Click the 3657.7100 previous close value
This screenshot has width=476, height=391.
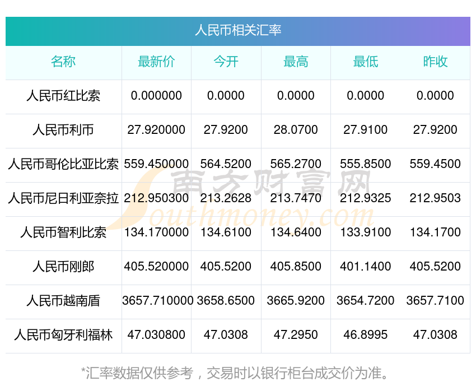pyautogui.click(x=435, y=301)
